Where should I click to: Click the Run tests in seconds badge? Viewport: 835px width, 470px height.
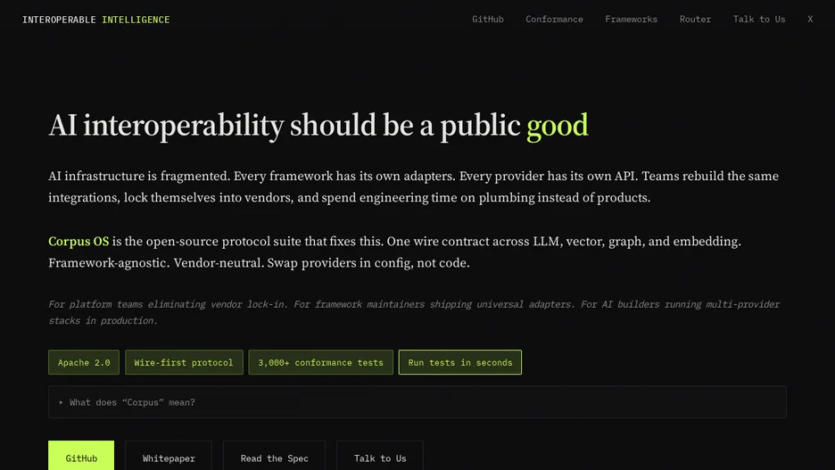(460, 362)
